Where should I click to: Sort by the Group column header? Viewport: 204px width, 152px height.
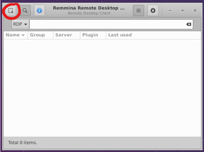pos(40,35)
